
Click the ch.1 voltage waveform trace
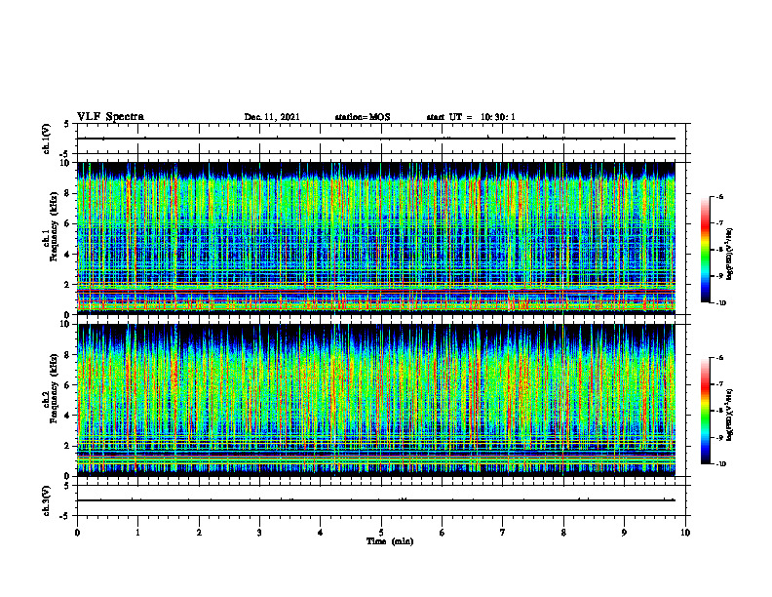(x=376, y=139)
